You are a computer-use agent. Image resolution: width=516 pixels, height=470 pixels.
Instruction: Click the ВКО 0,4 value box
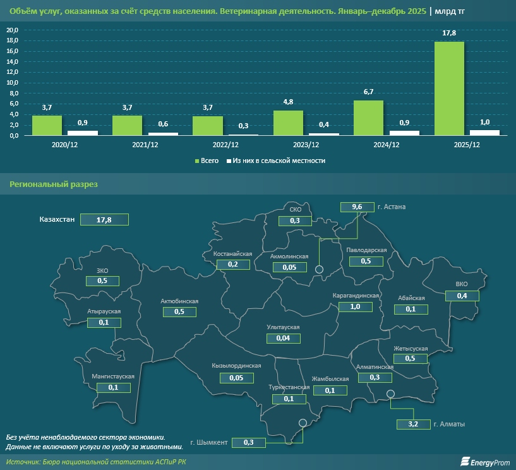(462, 296)
